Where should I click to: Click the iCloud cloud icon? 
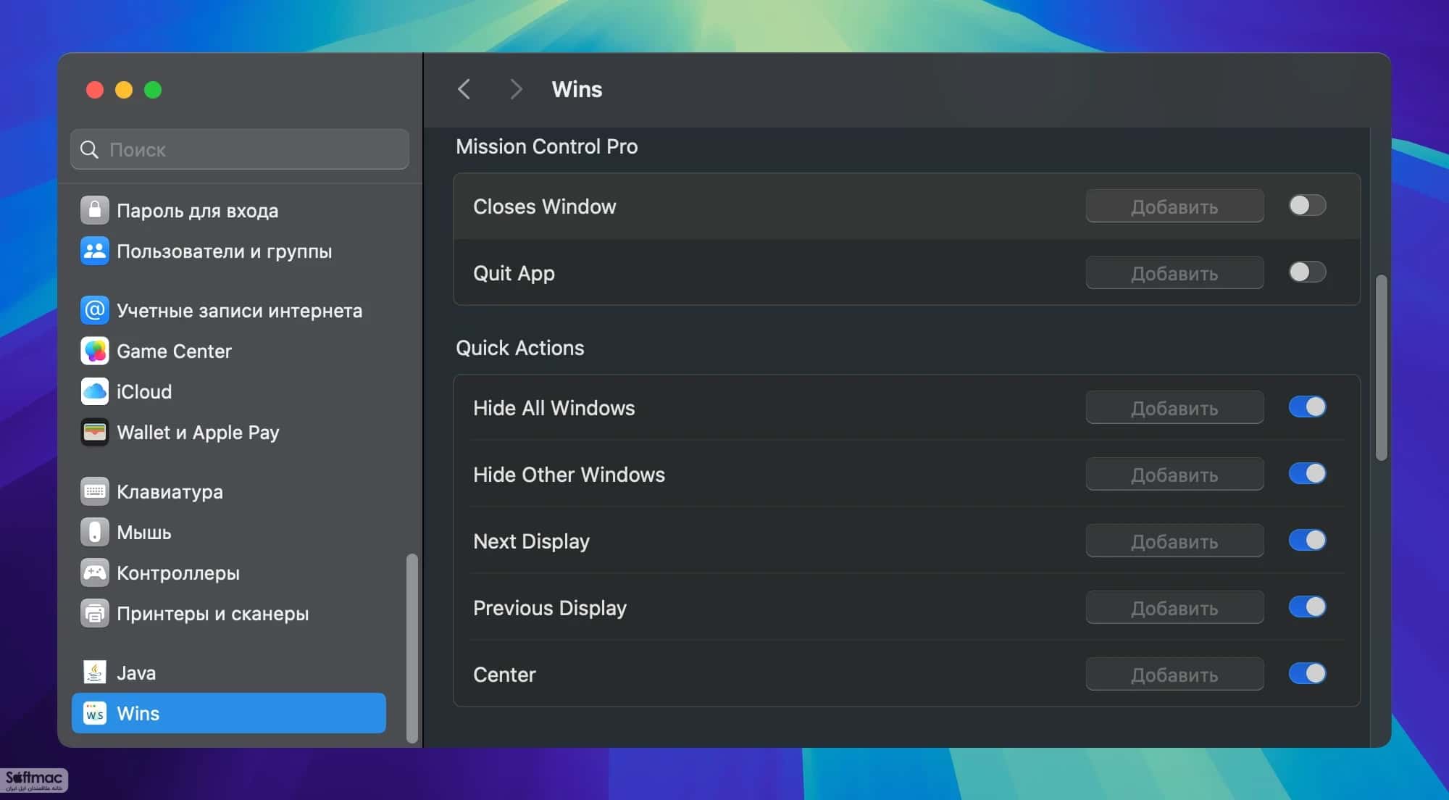pos(94,391)
